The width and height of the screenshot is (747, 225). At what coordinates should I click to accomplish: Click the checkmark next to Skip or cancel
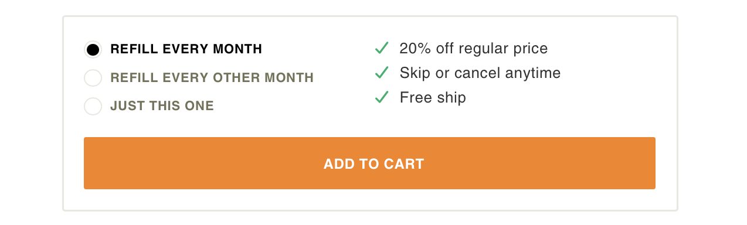coord(382,73)
